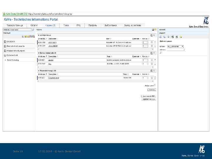Click the export to PDF button
The image size is (212, 159).
[x=148, y=96]
